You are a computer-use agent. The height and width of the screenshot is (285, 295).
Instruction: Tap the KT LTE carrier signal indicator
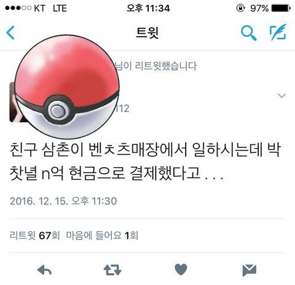coord(36,8)
